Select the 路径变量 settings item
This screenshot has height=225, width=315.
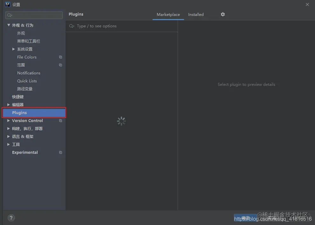tap(25, 89)
